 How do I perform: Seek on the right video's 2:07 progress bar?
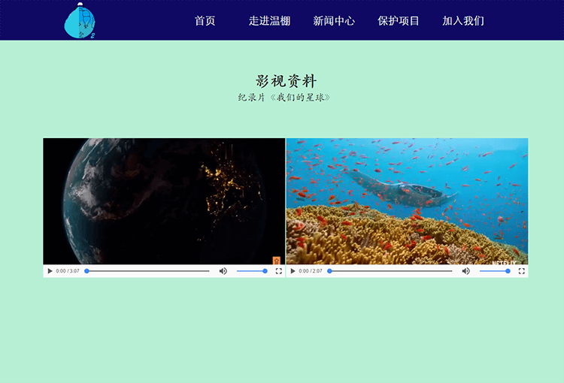[391, 271]
